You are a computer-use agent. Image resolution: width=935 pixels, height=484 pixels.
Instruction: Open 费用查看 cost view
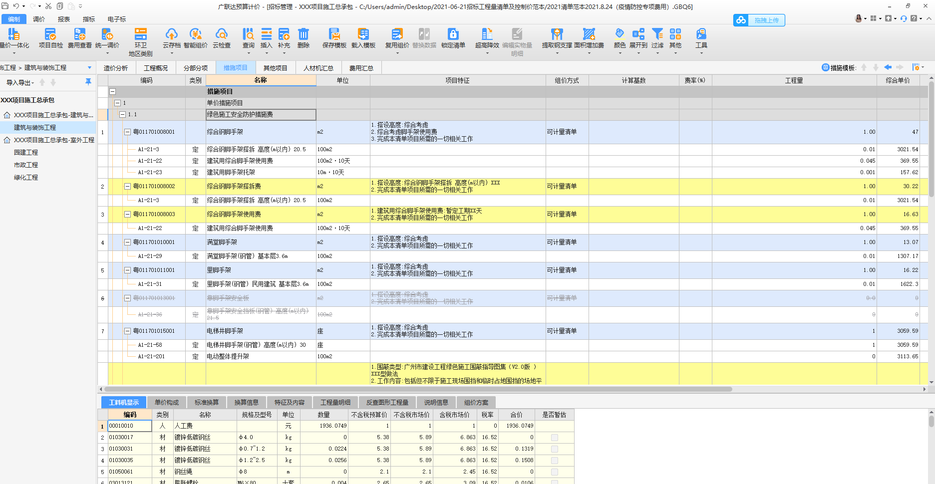click(x=79, y=38)
